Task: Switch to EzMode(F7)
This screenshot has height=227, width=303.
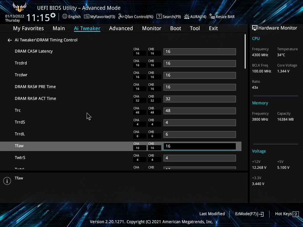Action: (x=249, y=214)
